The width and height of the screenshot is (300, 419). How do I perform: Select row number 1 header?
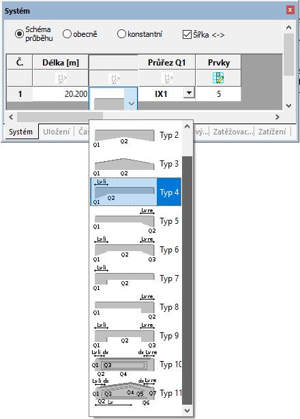[x=20, y=93]
